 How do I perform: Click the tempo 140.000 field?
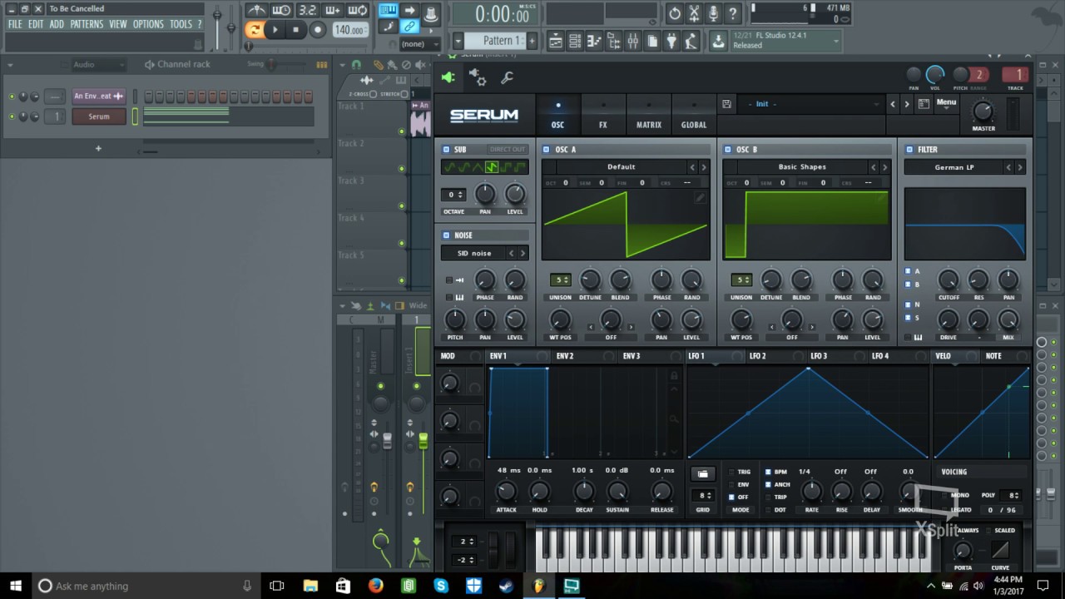pyautogui.click(x=349, y=30)
